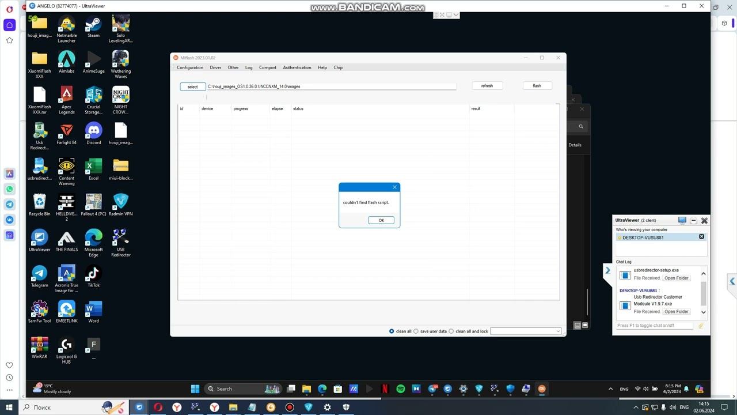Screen dimensions: 737x415
Task: Open WinRAR desktop icon
Action: tap(39, 349)
